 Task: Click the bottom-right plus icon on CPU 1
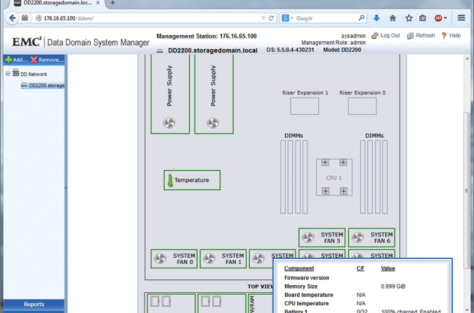point(343,190)
